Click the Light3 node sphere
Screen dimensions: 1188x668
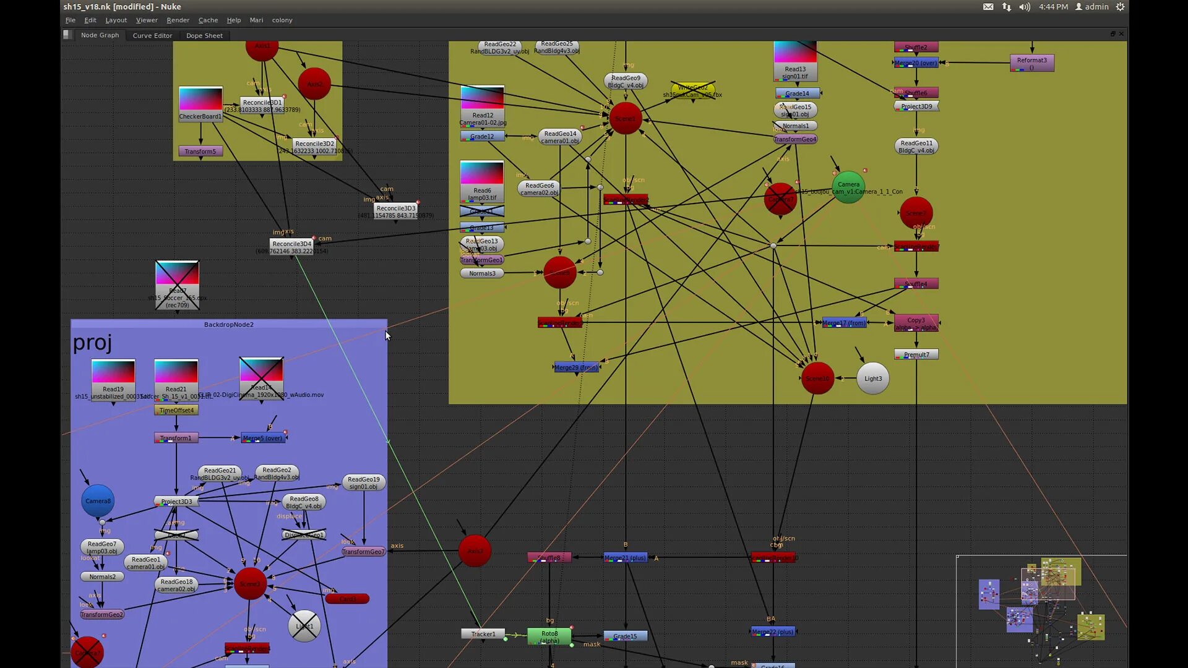click(872, 379)
